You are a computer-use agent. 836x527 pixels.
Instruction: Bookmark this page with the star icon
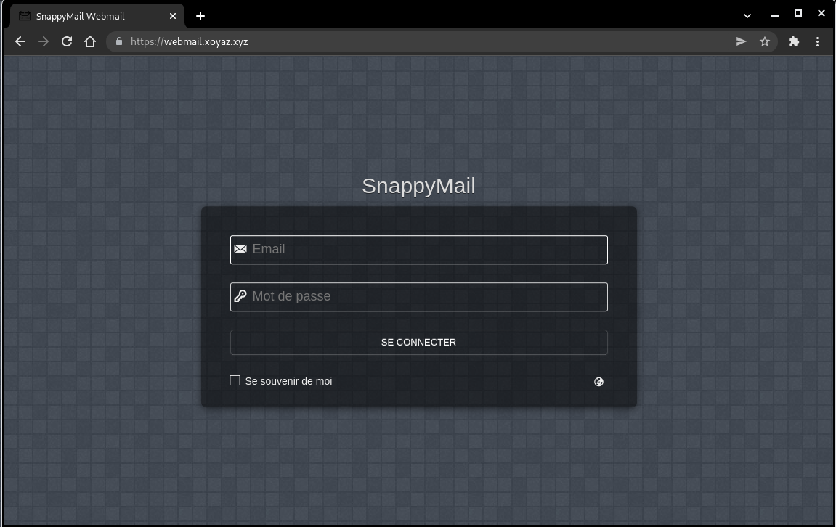764,42
